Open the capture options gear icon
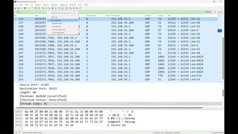 (x=25, y=8)
